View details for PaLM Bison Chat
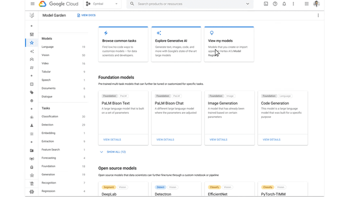Image resolution: width=349 pixels, height=197 pixels. pos(165,140)
